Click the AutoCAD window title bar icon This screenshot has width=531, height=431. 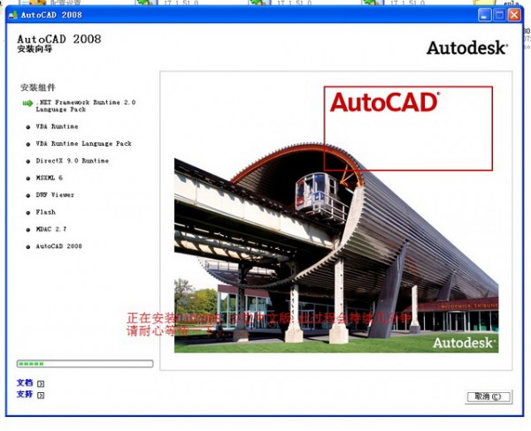[x=11, y=15]
